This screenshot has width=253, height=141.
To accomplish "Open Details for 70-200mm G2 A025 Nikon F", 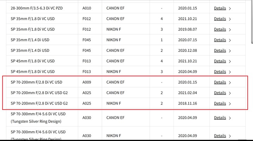I will (220, 104).
